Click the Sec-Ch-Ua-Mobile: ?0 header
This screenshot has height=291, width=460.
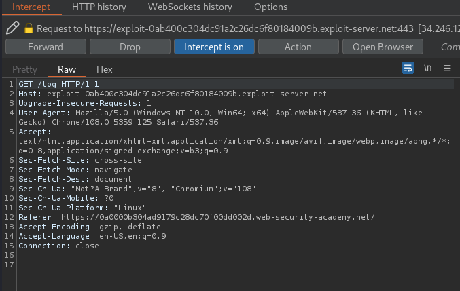click(x=66, y=198)
